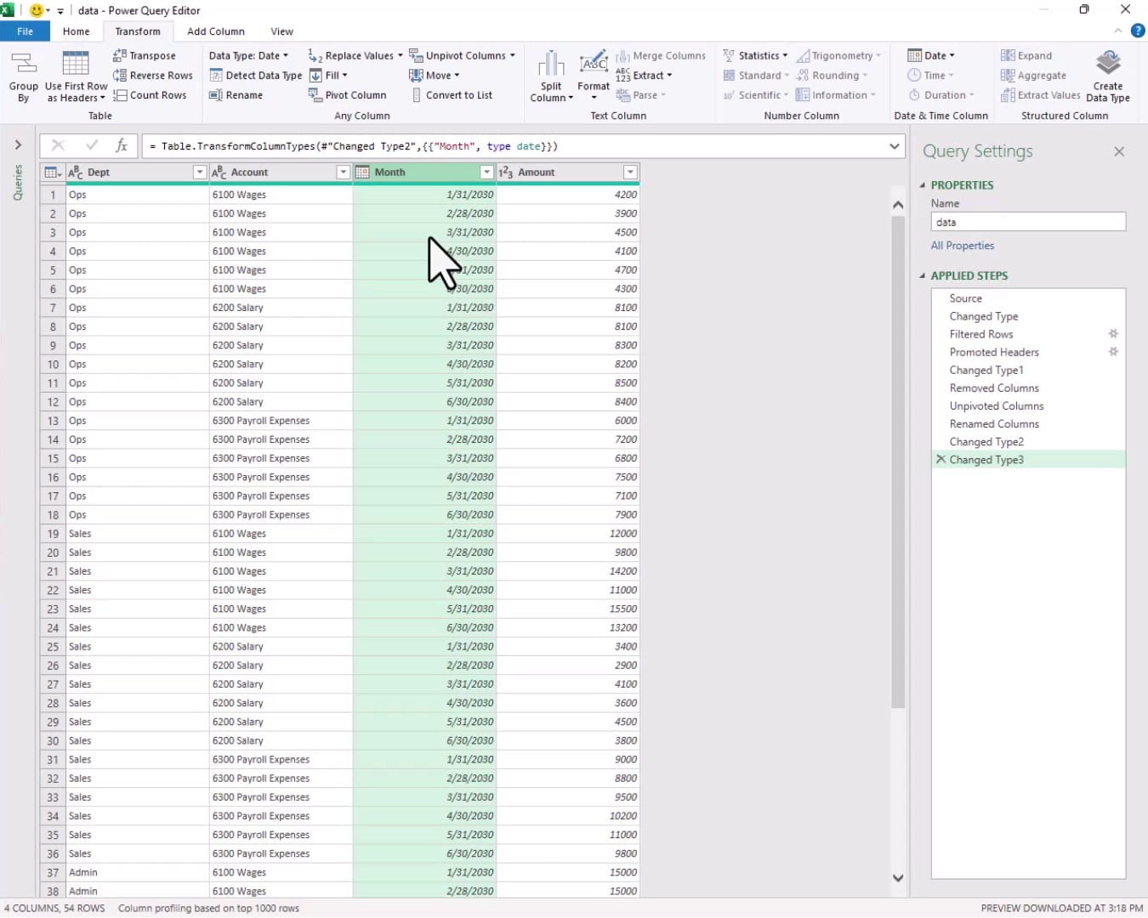Open the Promoted Headers step settings gear
The image size is (1148, 918).
pyautogui.click(x=1113, y=352)
